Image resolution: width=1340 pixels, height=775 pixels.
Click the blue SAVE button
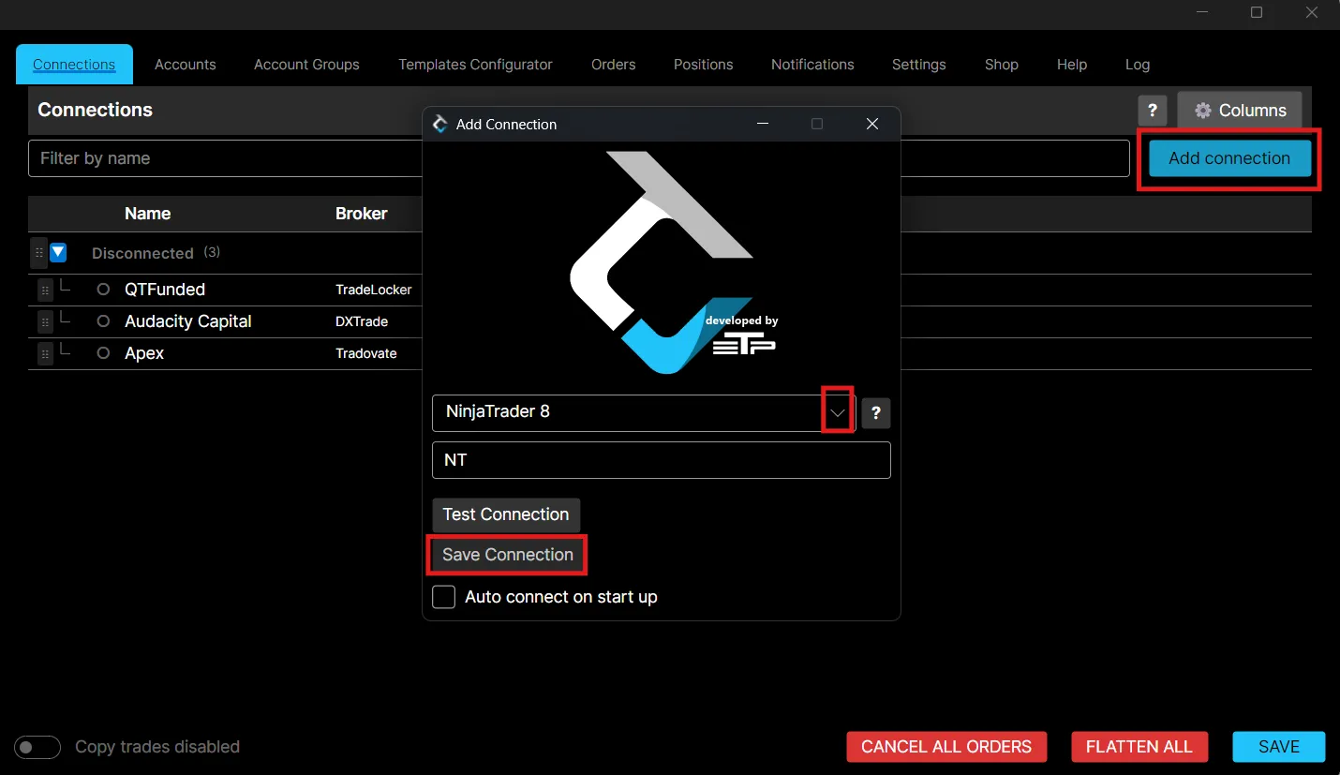tap(1279, 747)
